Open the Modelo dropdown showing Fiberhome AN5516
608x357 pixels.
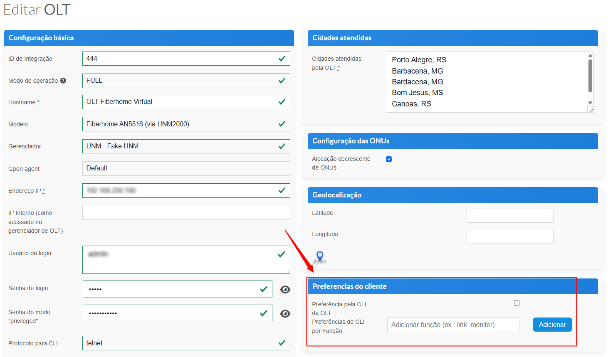coord(186,124)
